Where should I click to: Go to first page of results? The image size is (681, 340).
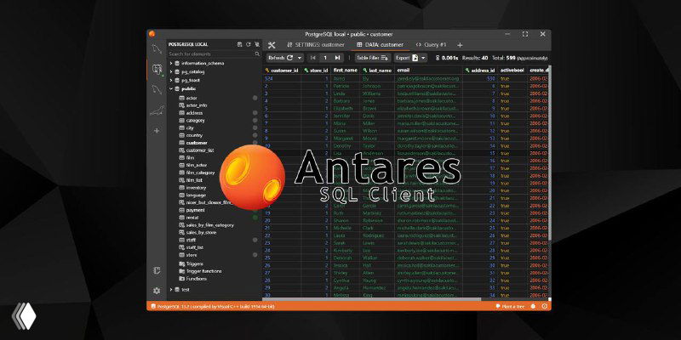pos(313,58)
